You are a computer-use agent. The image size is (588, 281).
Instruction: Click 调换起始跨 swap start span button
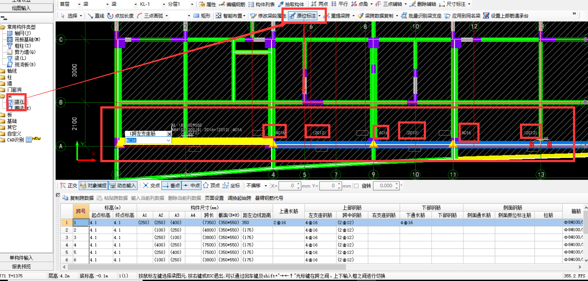pyautogui.click(x=239, y=198)
